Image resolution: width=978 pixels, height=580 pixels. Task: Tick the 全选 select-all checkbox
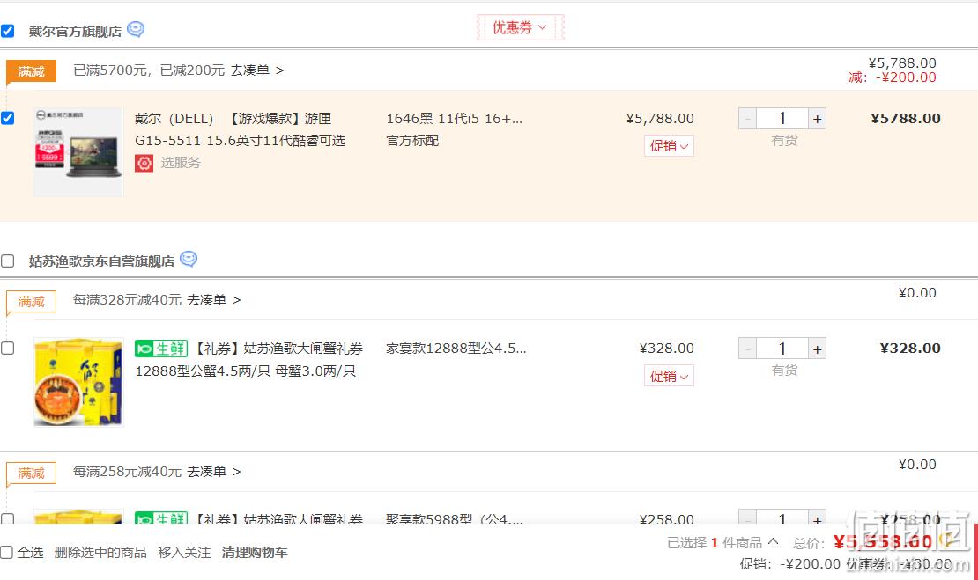(6, 552)
